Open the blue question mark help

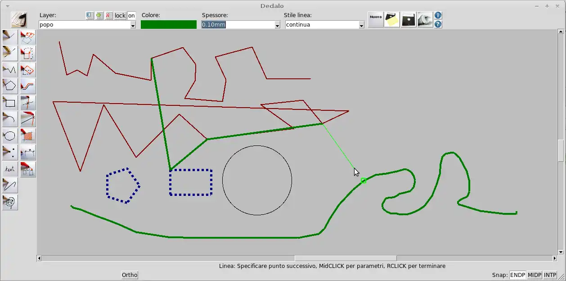coord(438,24)
